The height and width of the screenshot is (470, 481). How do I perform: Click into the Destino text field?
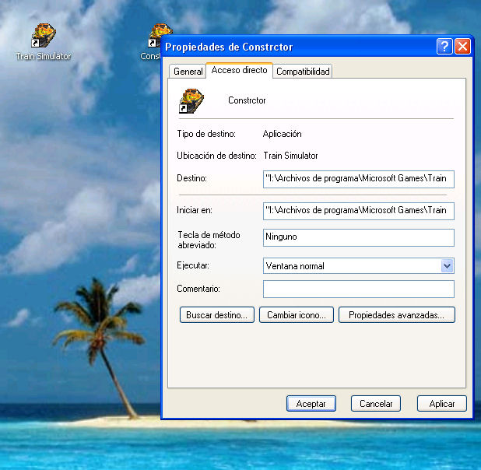click(x=358, y=179)
